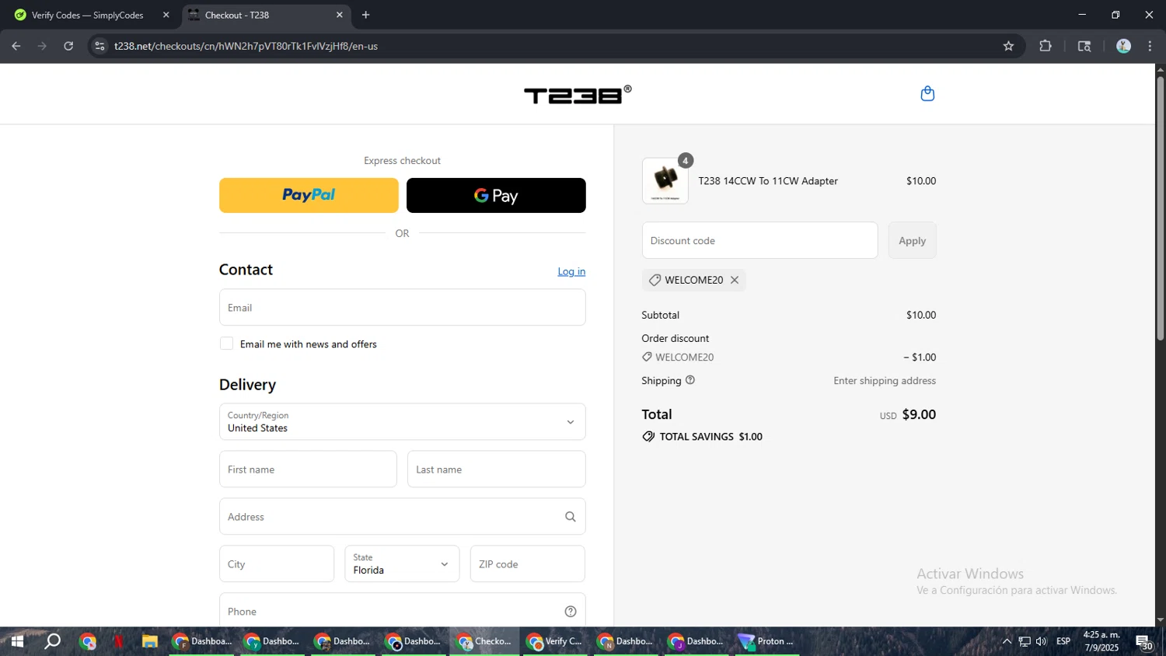
Task: Open the Windows Start menu
Action: click(x=17, y=641)
